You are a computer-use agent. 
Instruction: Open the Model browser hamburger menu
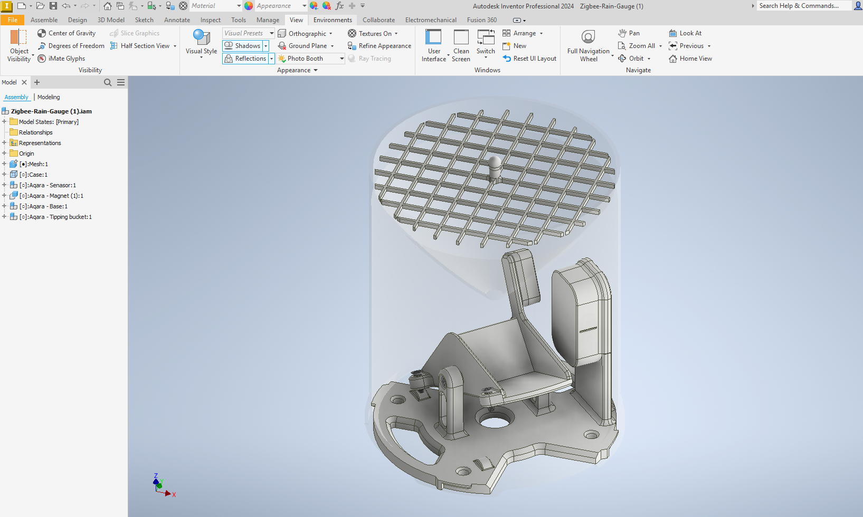tap(121, 82)
